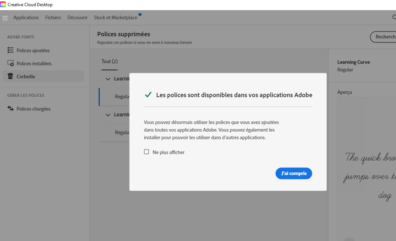Open the Fichiers tab
Image resolution: width=396 pixels, height=241 pixels.
point(53,17)
